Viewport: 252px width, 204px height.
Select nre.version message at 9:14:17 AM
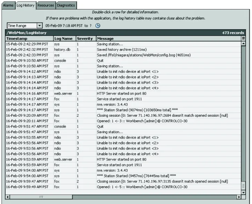112,105
